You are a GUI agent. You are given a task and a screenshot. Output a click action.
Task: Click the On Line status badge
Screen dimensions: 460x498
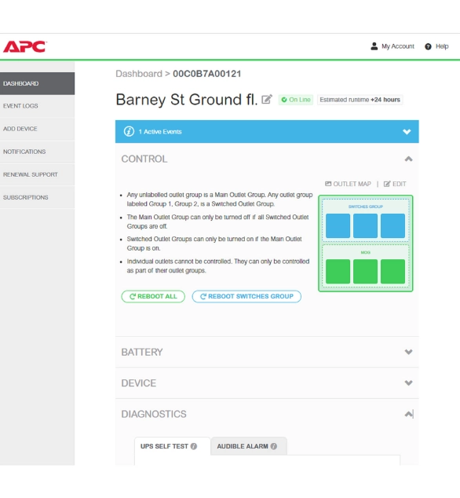coord(296,100)
